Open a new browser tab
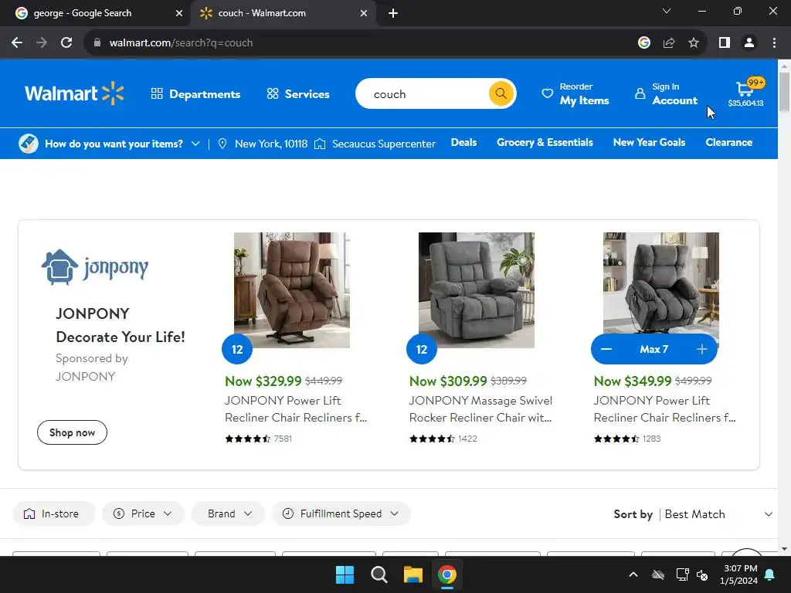Image resolution: width=791 pixels, height=593 pixels. [393, 14]
